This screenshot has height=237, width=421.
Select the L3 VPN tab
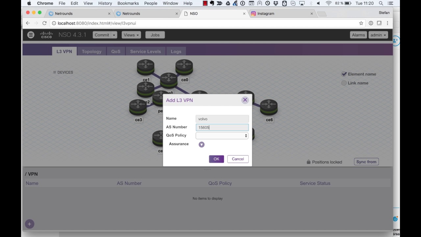[x=64, y=51]
